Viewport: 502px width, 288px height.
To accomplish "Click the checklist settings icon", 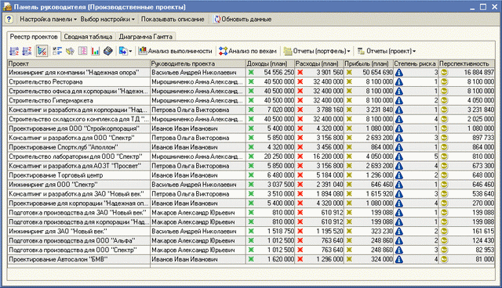I will [x=57, y=51].
